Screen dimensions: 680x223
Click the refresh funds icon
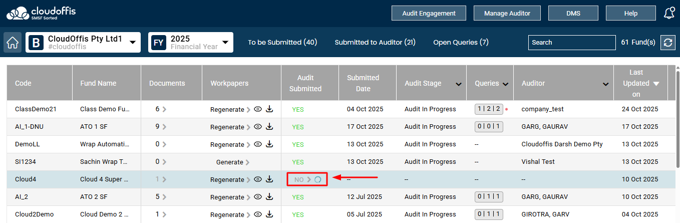click(x=668, y=43)
